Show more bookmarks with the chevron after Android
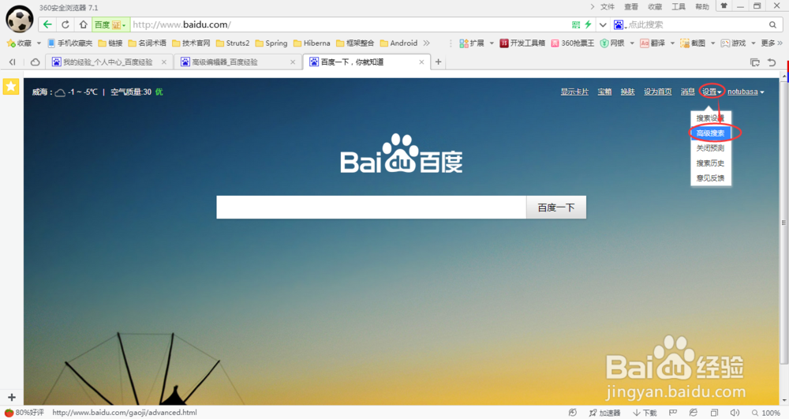The width and height of the screenshot is (789, 419). click(x=427, y=43)
